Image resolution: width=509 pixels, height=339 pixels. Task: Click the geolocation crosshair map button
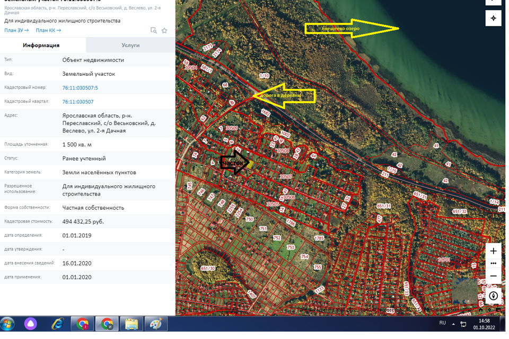tap(493, 18)
